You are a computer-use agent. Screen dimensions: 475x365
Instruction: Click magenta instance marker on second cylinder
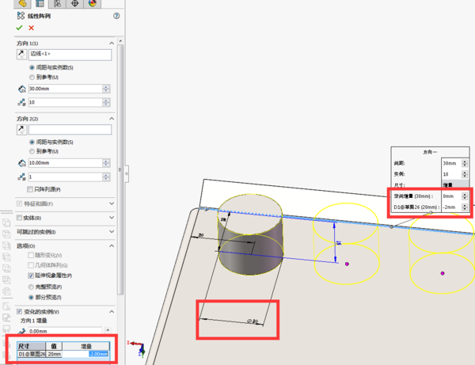coord(347,264)
